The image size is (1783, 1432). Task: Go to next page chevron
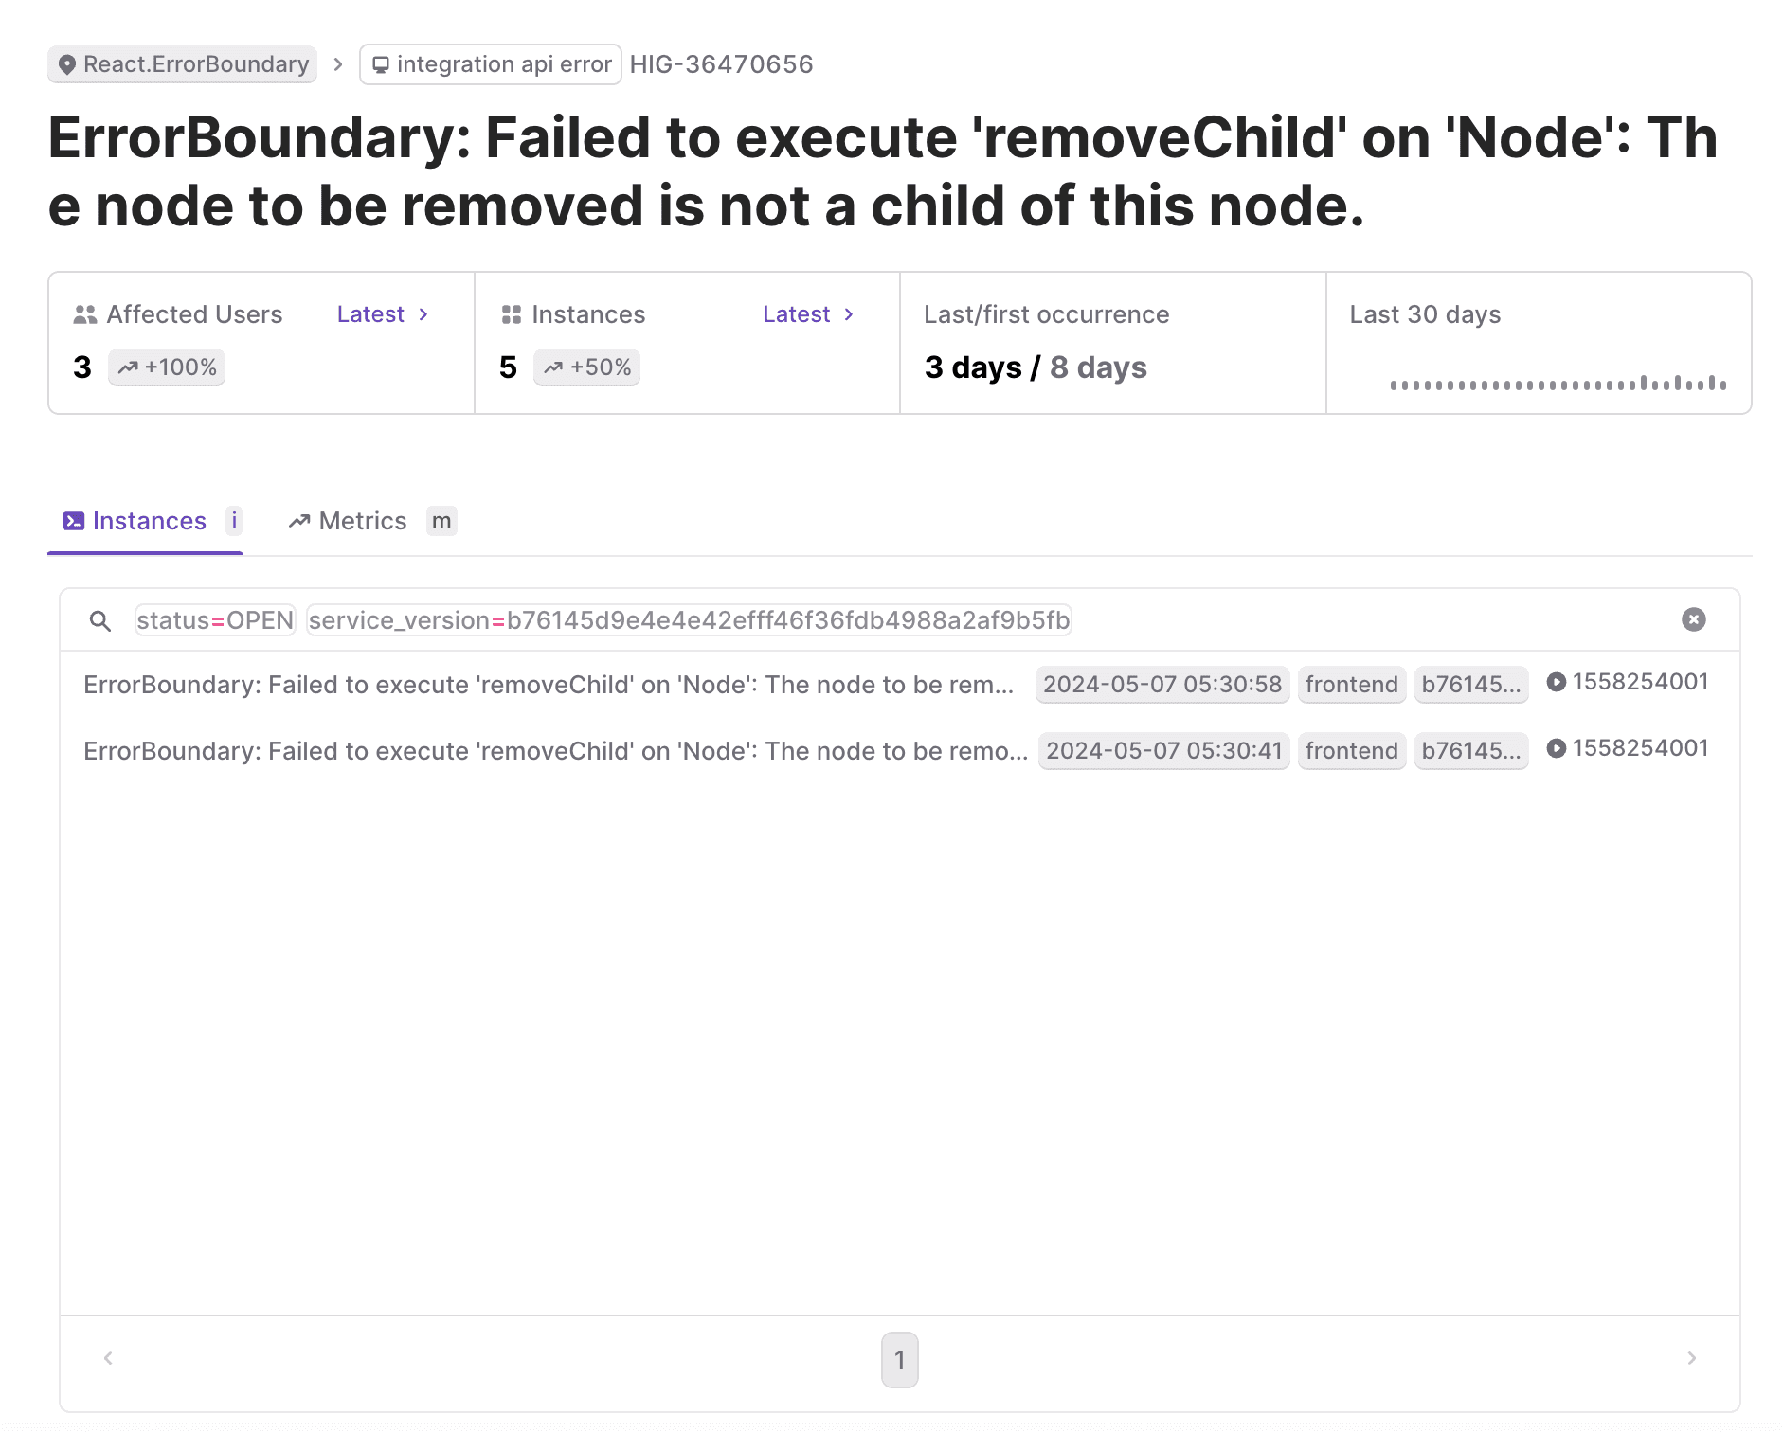1691,1358
